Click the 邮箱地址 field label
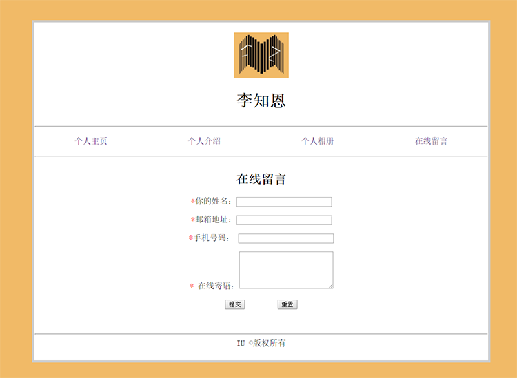Image resolution: width=517 pixels, height=378 pixels. coord(213,220)
